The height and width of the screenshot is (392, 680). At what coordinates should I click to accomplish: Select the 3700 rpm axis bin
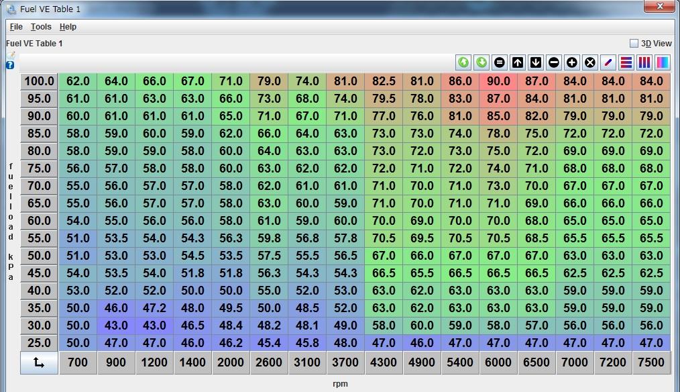[345, 362]
